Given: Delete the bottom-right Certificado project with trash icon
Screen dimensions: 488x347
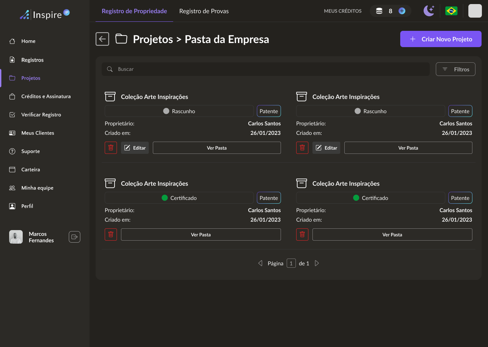Looking at the screenshot, I should pos(302,234).
